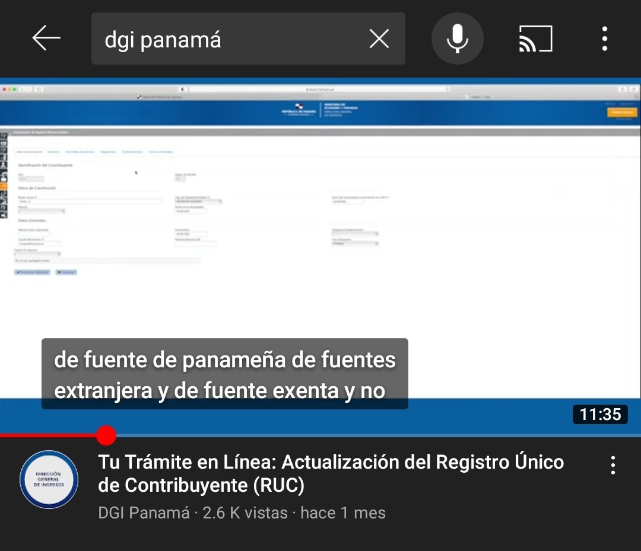Click the orange highlighted icon in portal sidebar
The width and height of the screenshot is (641, 551).
click(x=4, y=185)
